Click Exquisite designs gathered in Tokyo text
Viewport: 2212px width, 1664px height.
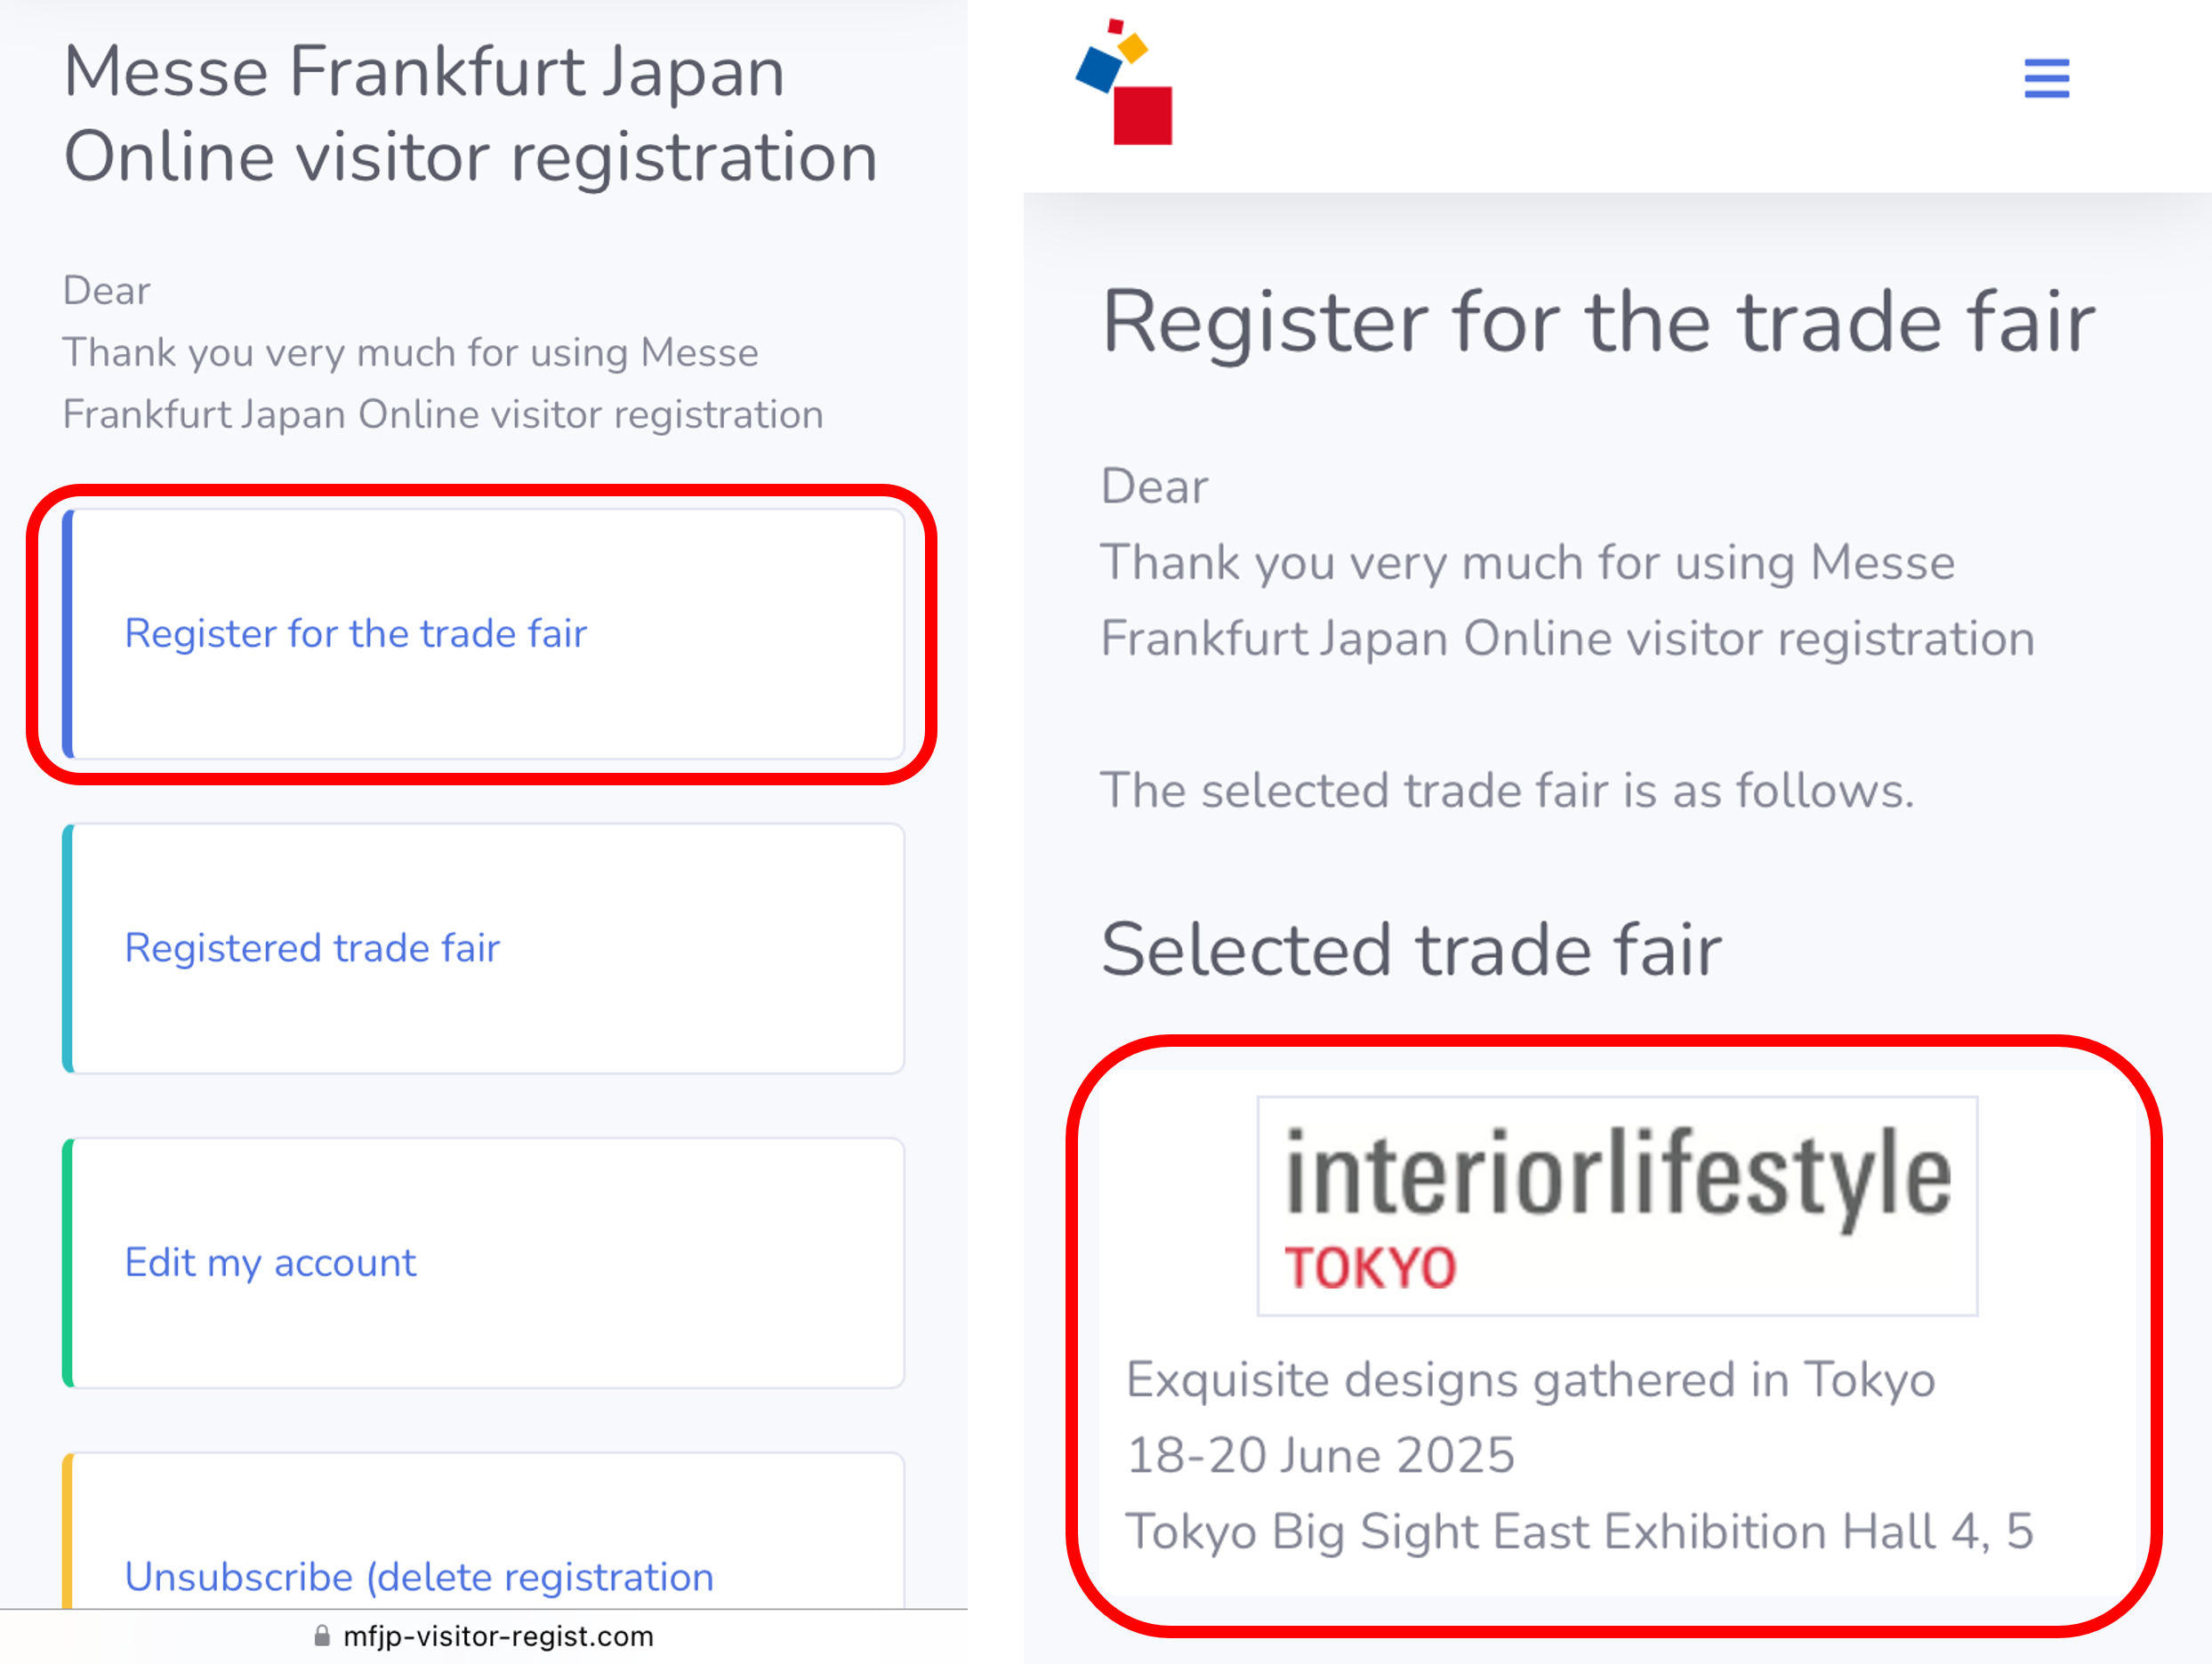click(1531, 1380)
